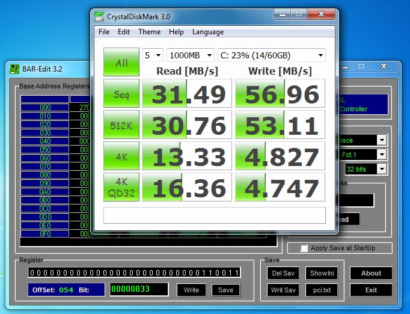This screenshot has height=314, width=410.
Task: Select register offset row 050 in BAR-Edit
Action: coord(44,150)
